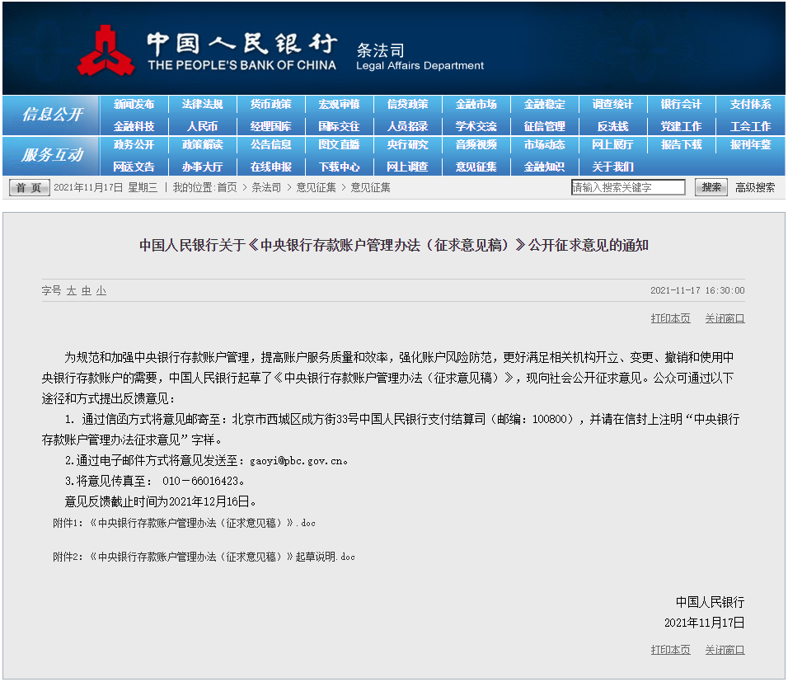788x682 pixels.
Task: Select small font size 小
Action: (101, 291)
